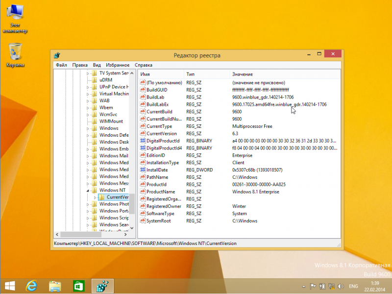Open the Избранное menu
The width and height of the screenshot is (392, 294).
click(x=118, y=65)
